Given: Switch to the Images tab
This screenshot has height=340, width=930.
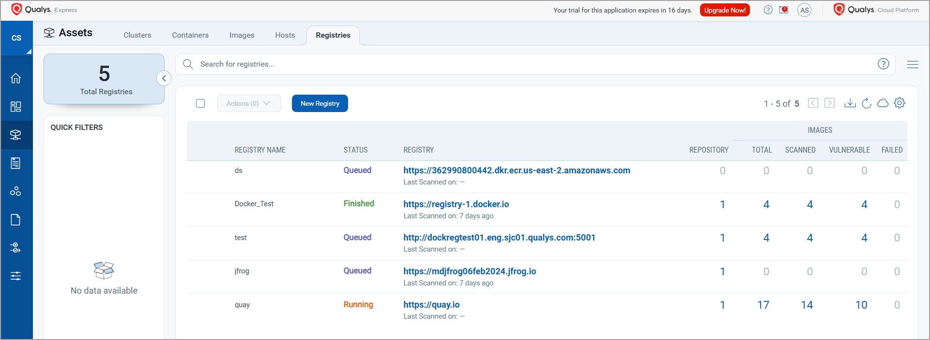Looking at the screenshot, I should pos(242,35).
